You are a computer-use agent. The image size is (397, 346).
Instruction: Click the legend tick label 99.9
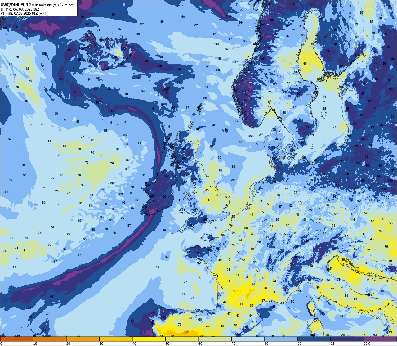pos(367,344)
